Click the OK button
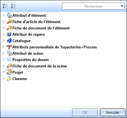 click(x=85, y=112)
